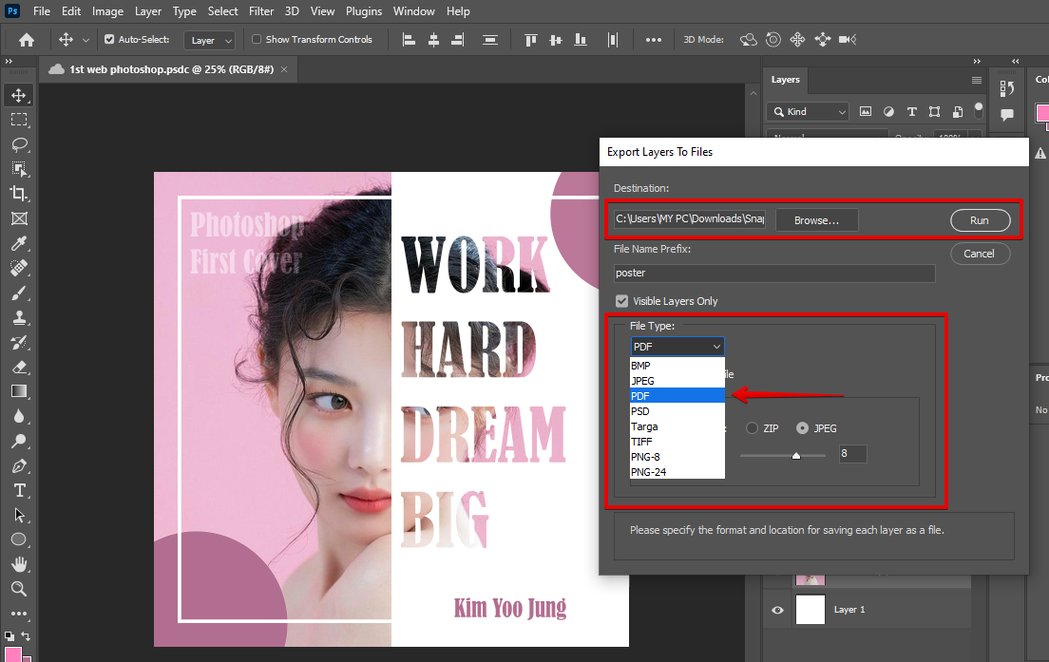Image resolution: width=1049 pixels, height=662 pixels.
Task: Select the Crop tool
Action: 18,194
